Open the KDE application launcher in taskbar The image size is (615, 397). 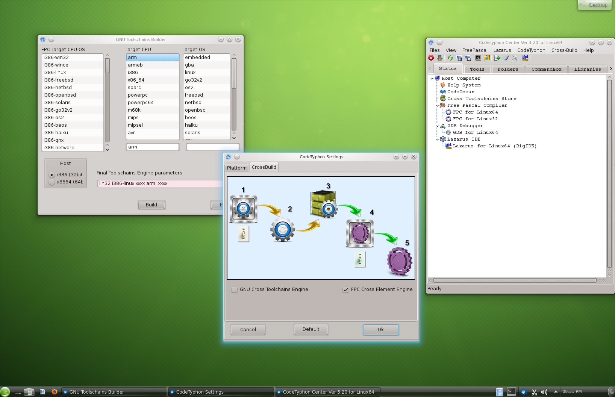click(x=5, y=392)
